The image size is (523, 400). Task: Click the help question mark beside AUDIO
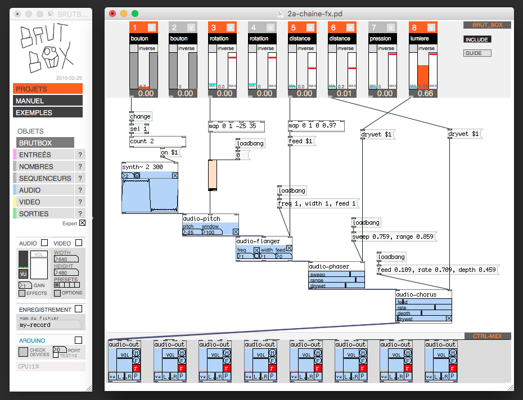coord(80,190)
